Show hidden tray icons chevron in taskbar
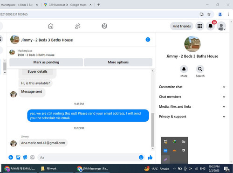Image resolution: width=233 pixels, height=173 pixels. (x=174, y=169)
